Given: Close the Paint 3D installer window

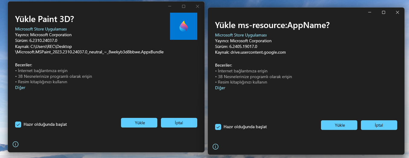Looking at the screenshot, I should (x=198, y=6).
